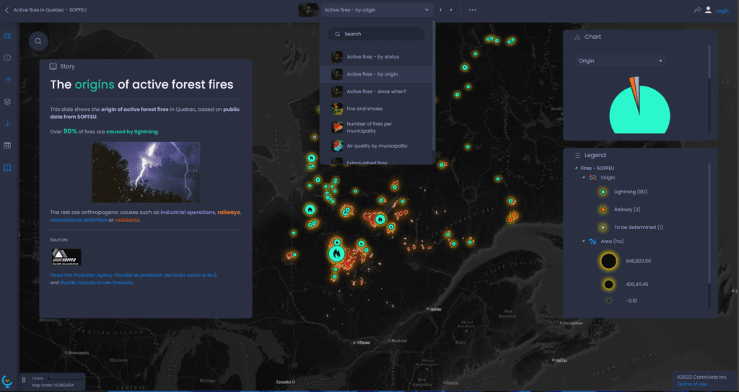
Task: Open the bar chart icon in sidebar
Action: pyautogui.click(x=7, y=124)
